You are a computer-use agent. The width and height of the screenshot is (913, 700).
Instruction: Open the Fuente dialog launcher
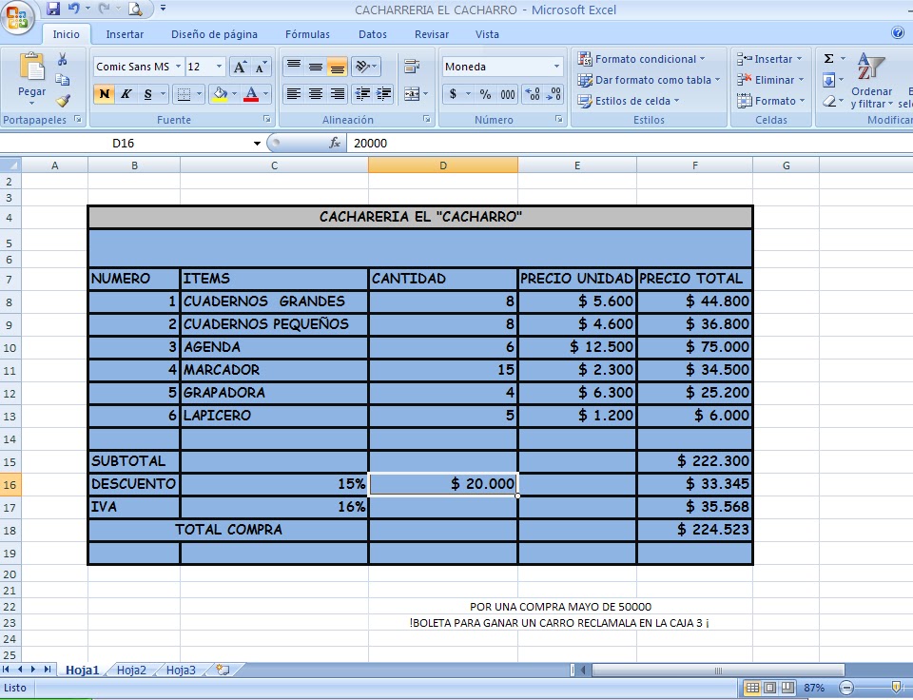coord(267,120)
